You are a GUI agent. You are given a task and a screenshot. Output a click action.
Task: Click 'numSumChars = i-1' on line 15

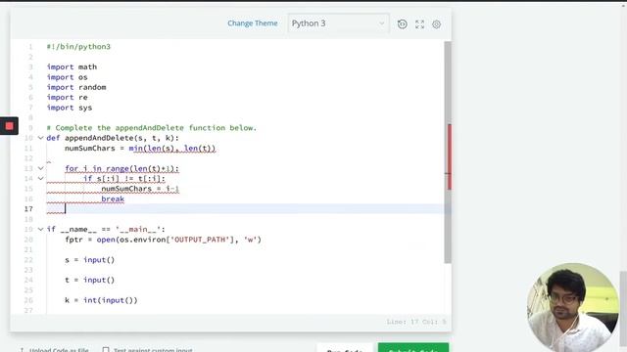tap(140, 189)
